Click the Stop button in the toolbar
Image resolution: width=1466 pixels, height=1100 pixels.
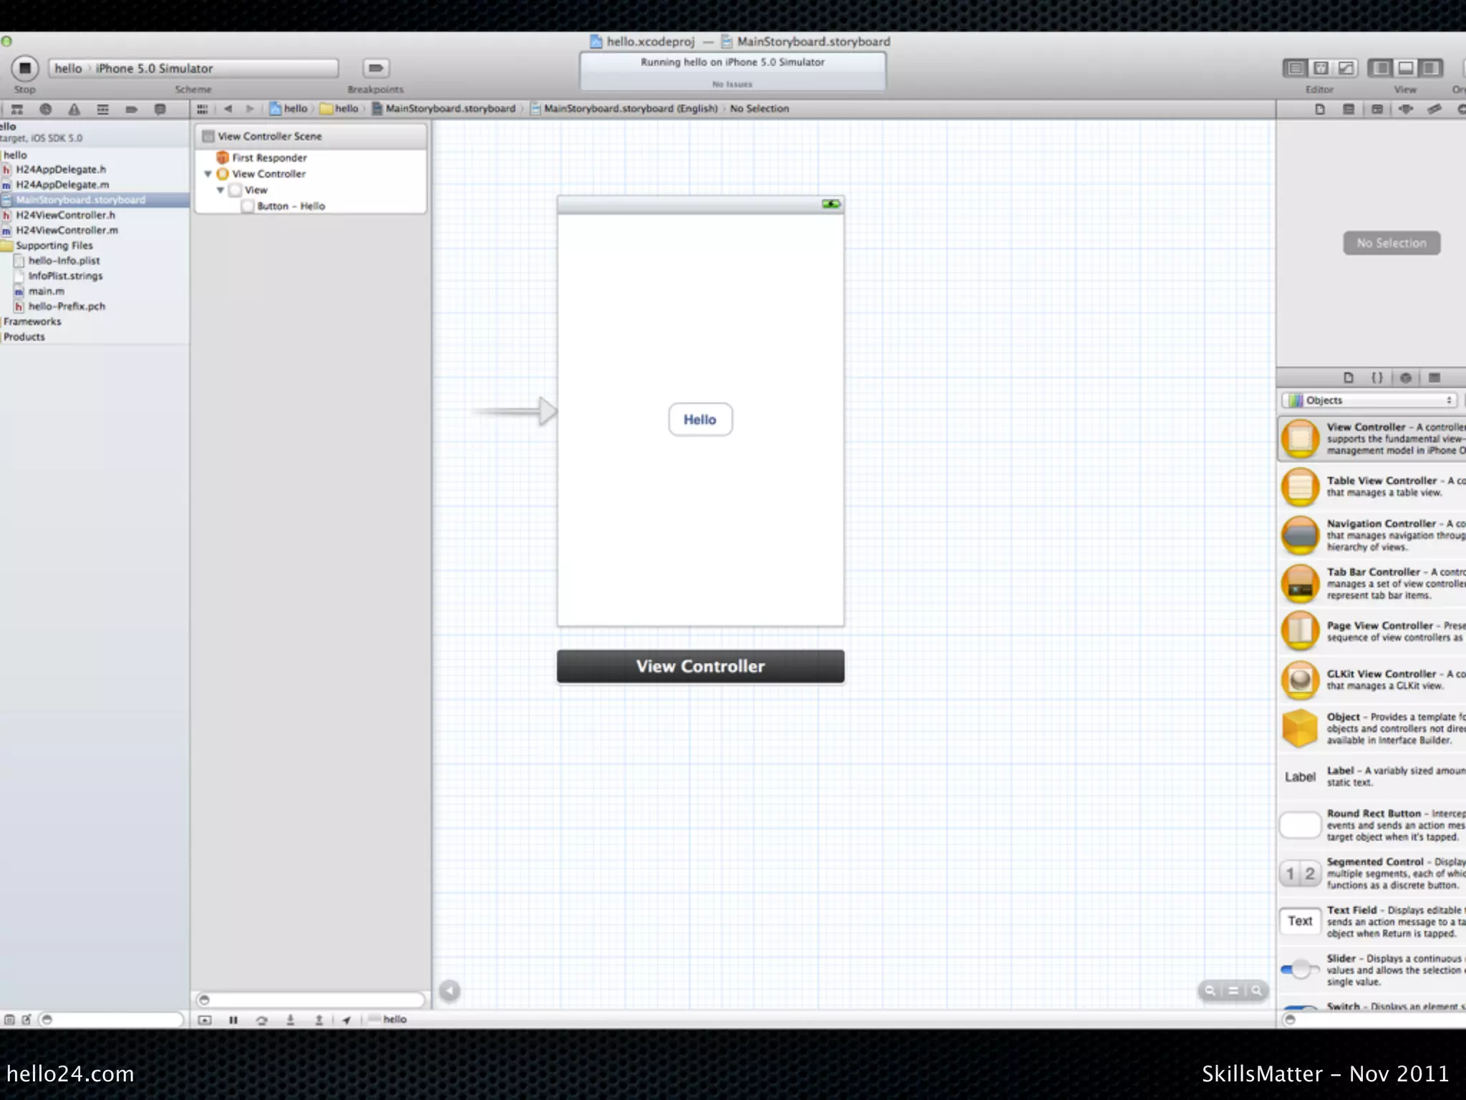[x=24, y=69]
